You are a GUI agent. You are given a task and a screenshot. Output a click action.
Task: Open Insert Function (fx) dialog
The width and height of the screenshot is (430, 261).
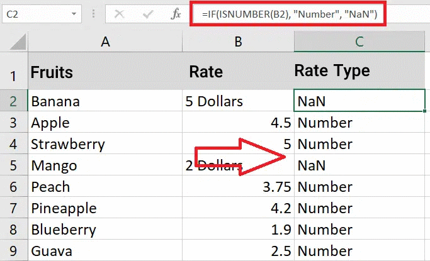coord(176,14)
